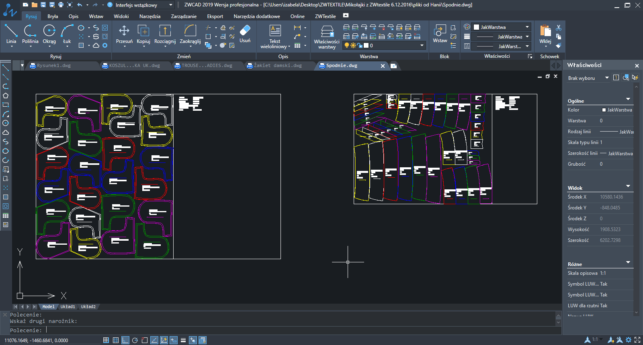Click the Kolor JakWarstwa white swatch

pyautogui.click(x=604, y=110)
